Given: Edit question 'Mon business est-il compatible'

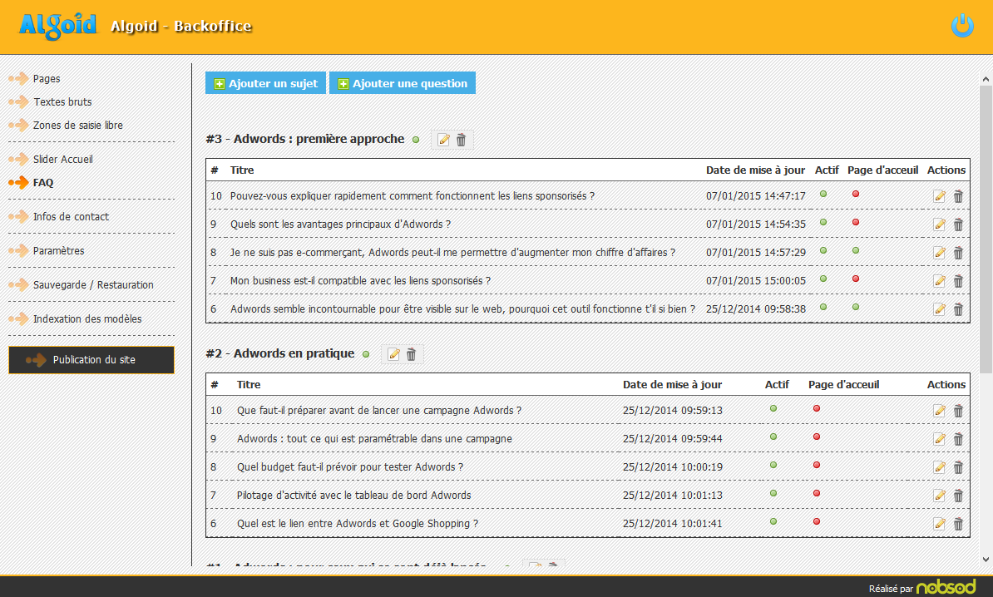Looking at the screenshot, I should click(939, 281).
